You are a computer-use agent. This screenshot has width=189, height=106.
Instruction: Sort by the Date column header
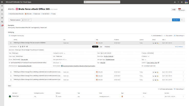(x=164, y=40)
